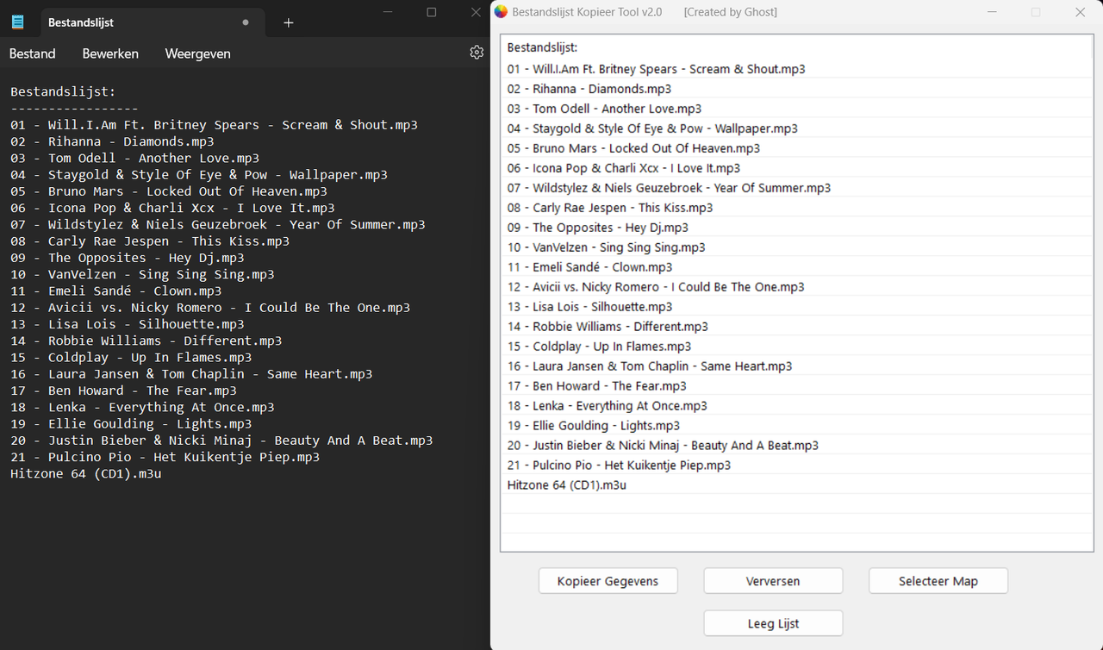Open the Weergeven menu in Notepad
Image resolution: width=1103 pixels, height=650 pixels.
point(198,53)
